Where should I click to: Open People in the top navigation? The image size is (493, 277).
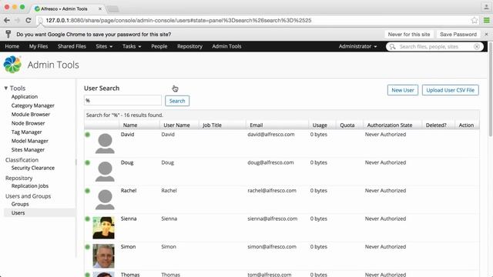pyautogui.click(x=159, y=46)
